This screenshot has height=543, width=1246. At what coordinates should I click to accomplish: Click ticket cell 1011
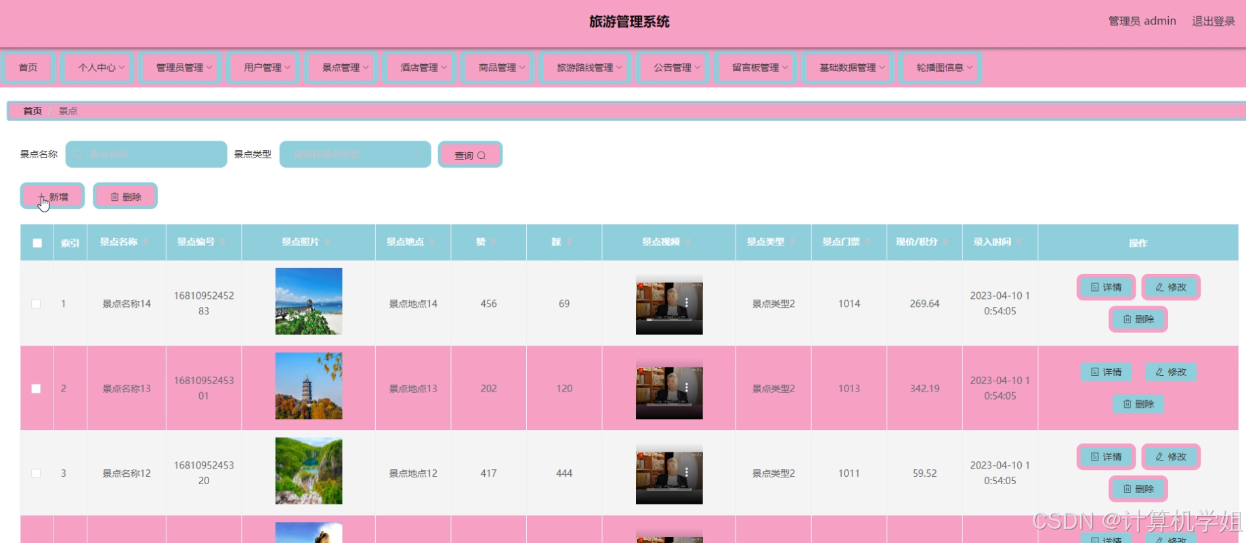click(849, 473)
